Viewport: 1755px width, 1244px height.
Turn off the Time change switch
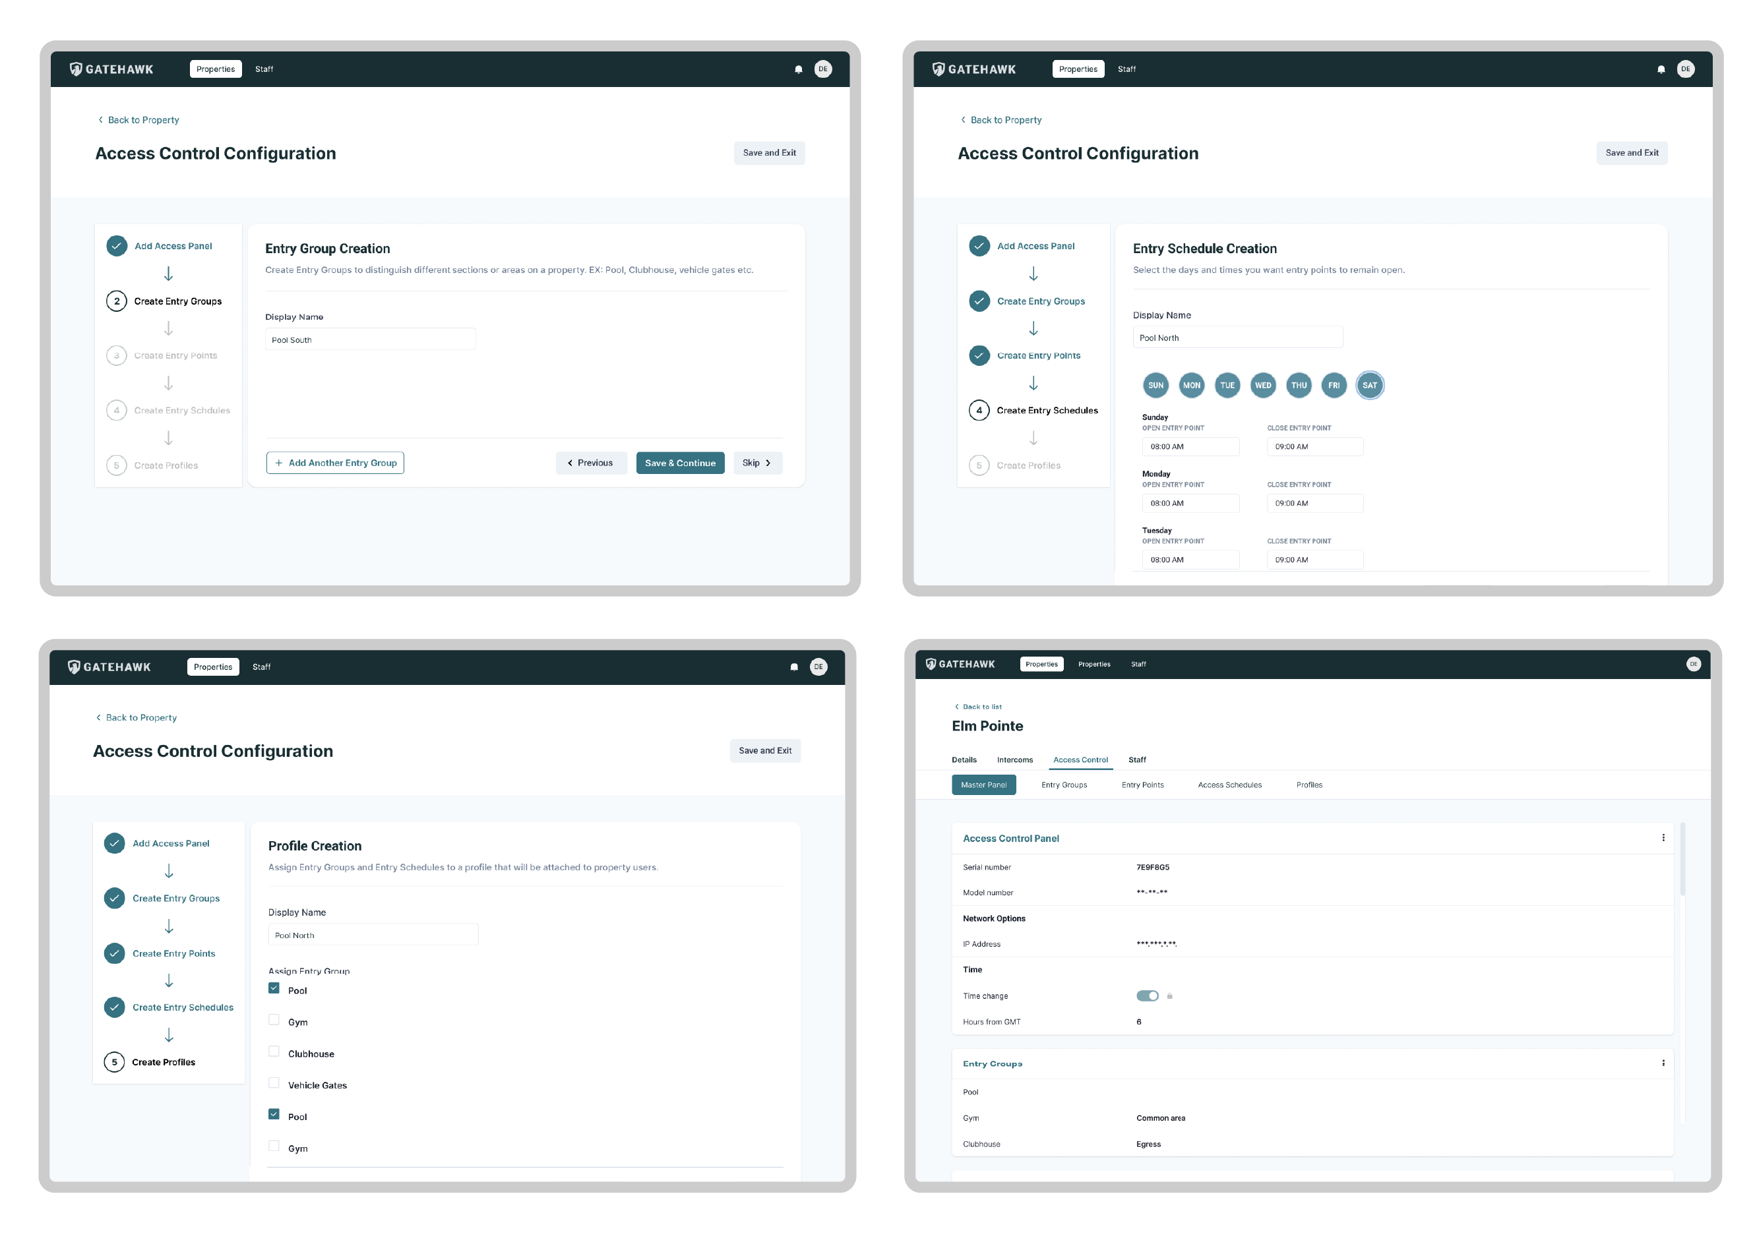point(1148,996)
